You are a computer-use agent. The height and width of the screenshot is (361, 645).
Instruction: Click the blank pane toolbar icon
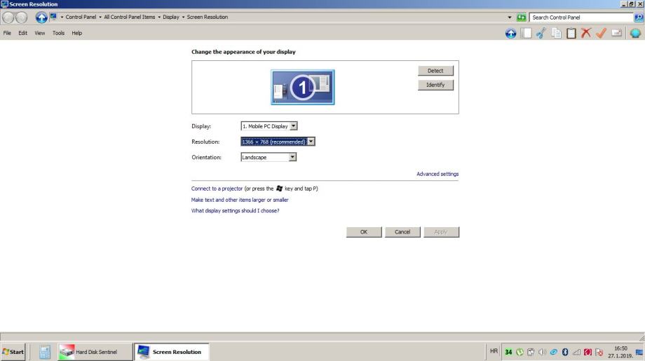526,34
